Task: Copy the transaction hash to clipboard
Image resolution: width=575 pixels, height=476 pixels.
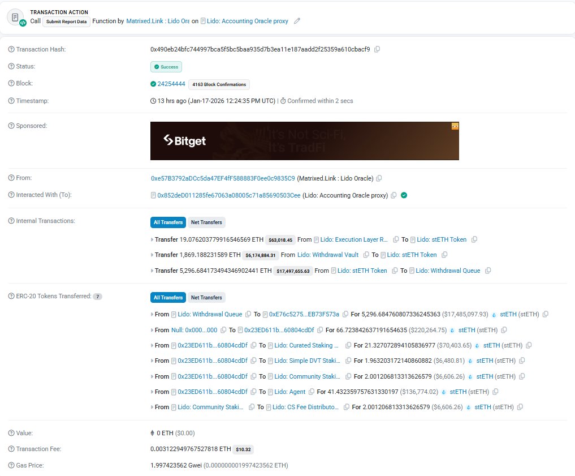Action: (377, 49)
